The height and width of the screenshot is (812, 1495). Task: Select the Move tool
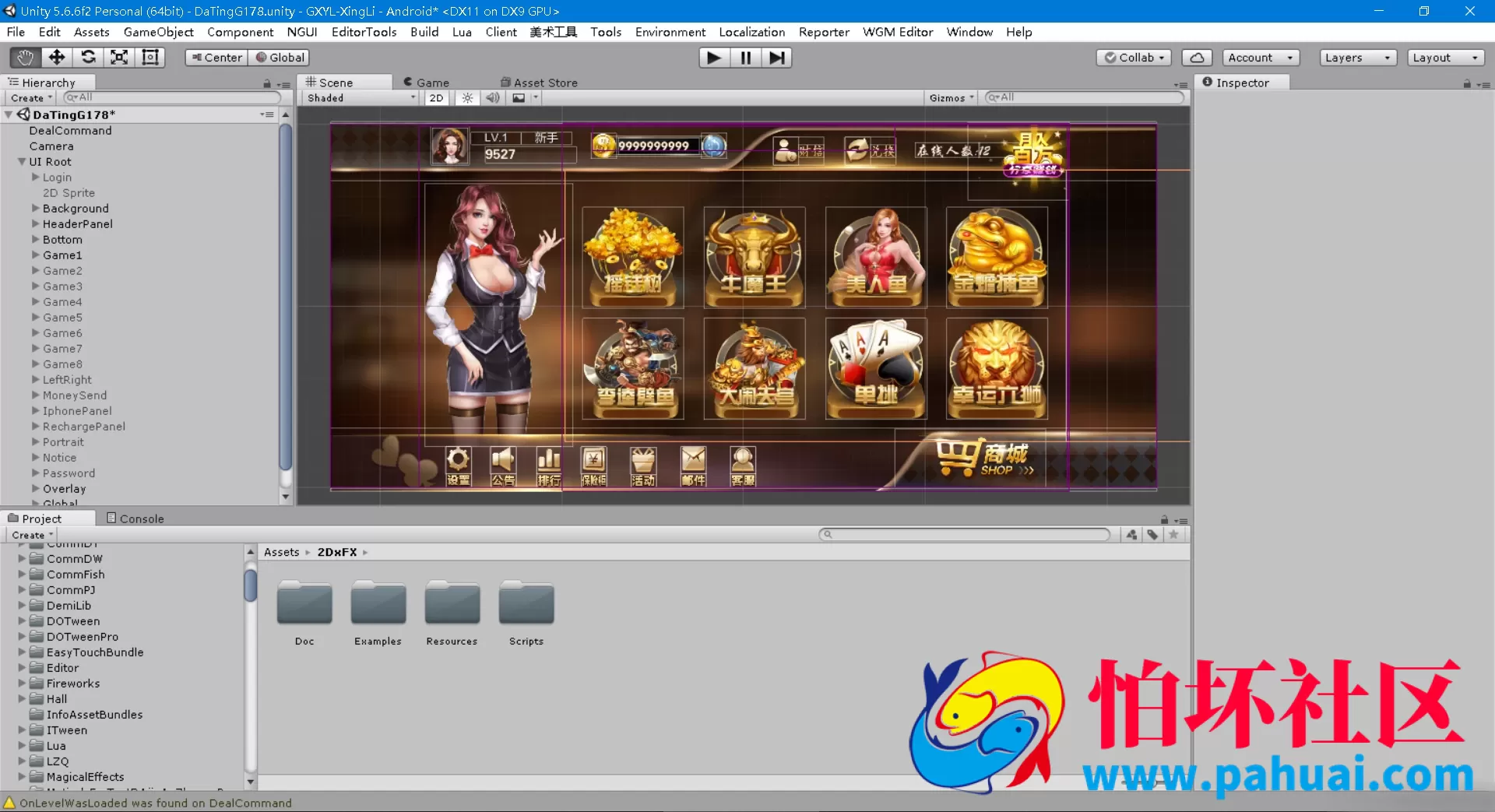pos(57,58)
